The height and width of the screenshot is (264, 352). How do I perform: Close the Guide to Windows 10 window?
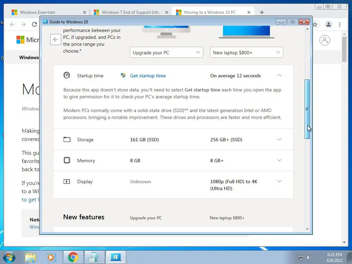[x=304, y=22]
